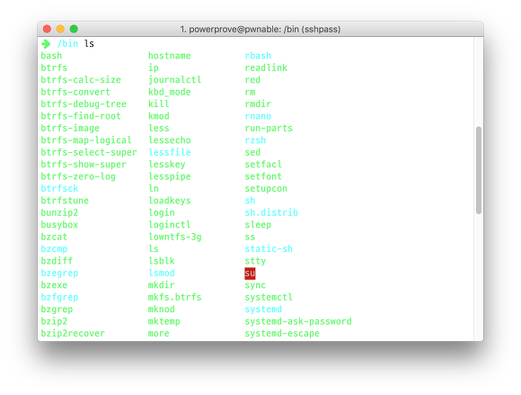The height and width of the screenshot is (395, 521).
Task: Click the cyan lessfile entry
Action: point(170,152)
